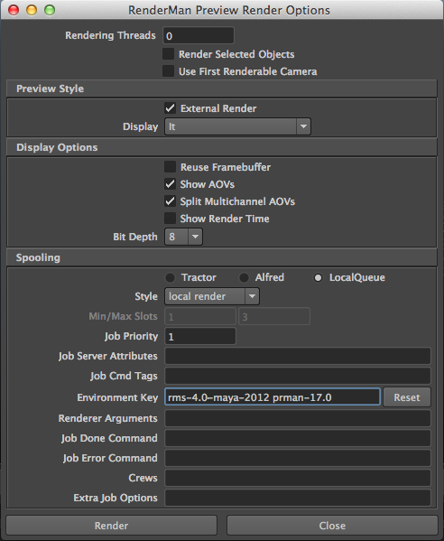The height and width of the screenshot is (541, 444).
Task: Uncheck Show AOVs checkbox
Action: coord(170,184)
